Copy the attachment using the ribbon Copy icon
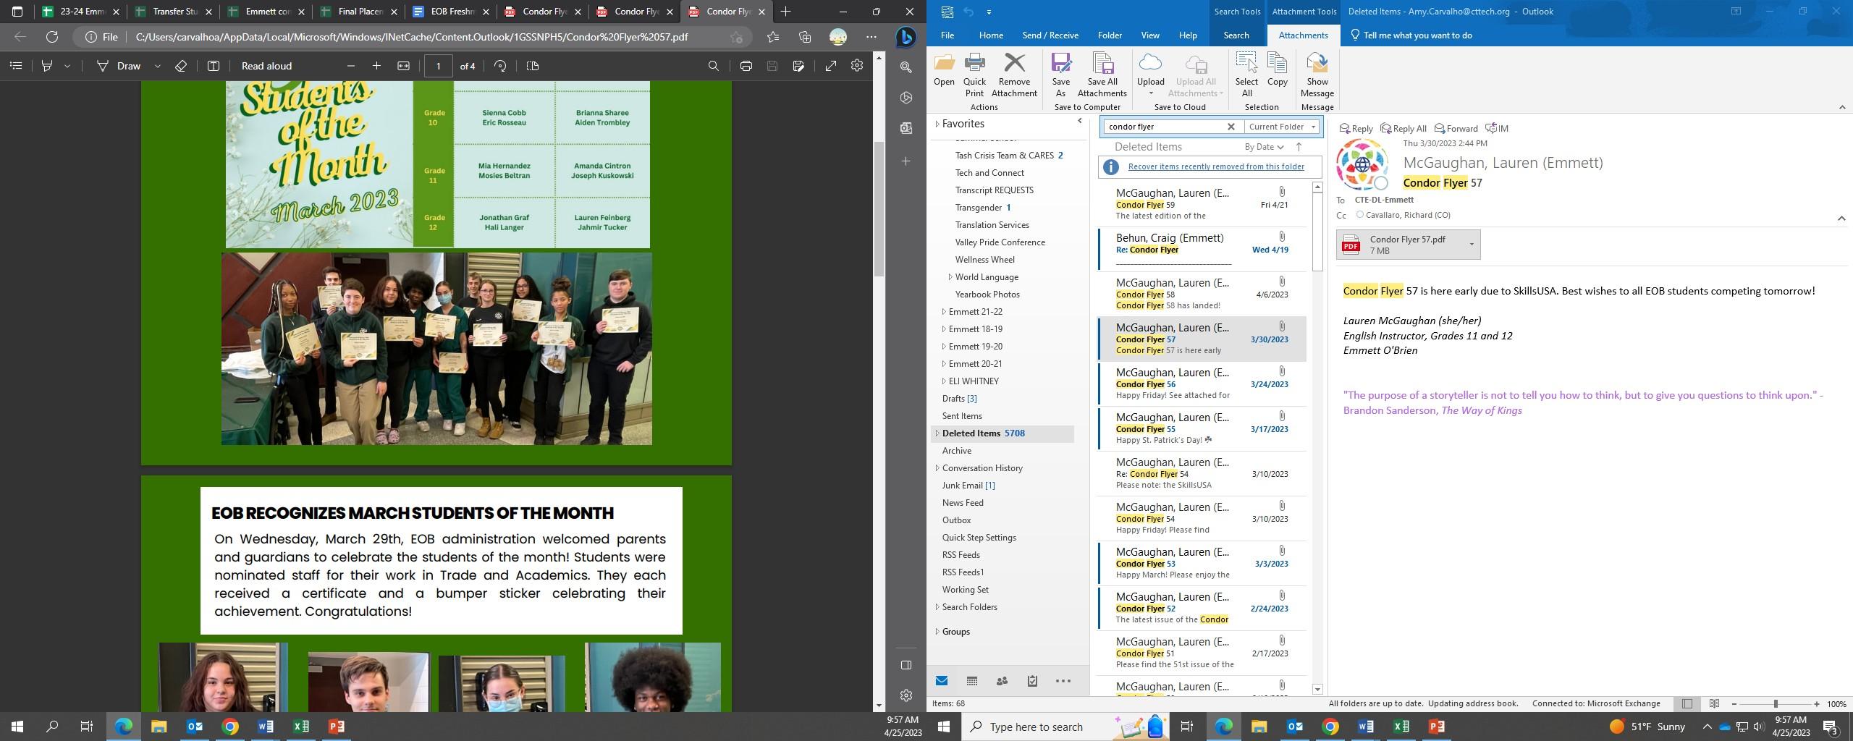 pyautogui.click(x=1277, y=70)
